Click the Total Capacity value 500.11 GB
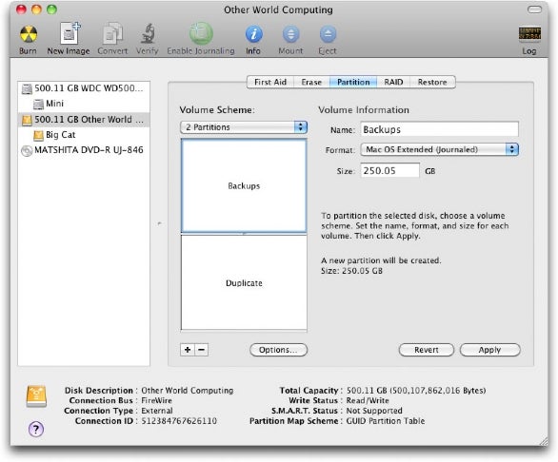 pyautogui.click(x=416, y=390)
